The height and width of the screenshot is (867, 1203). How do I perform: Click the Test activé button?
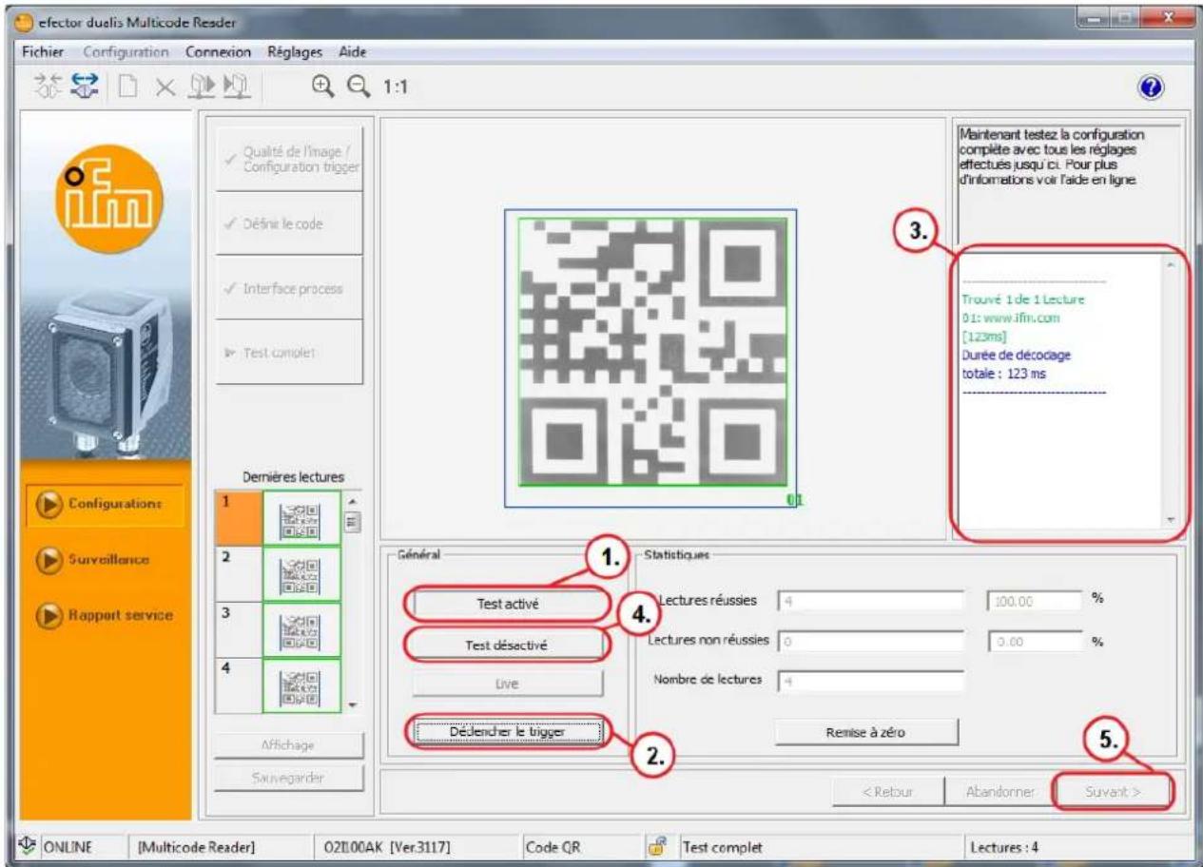[507, 605]
